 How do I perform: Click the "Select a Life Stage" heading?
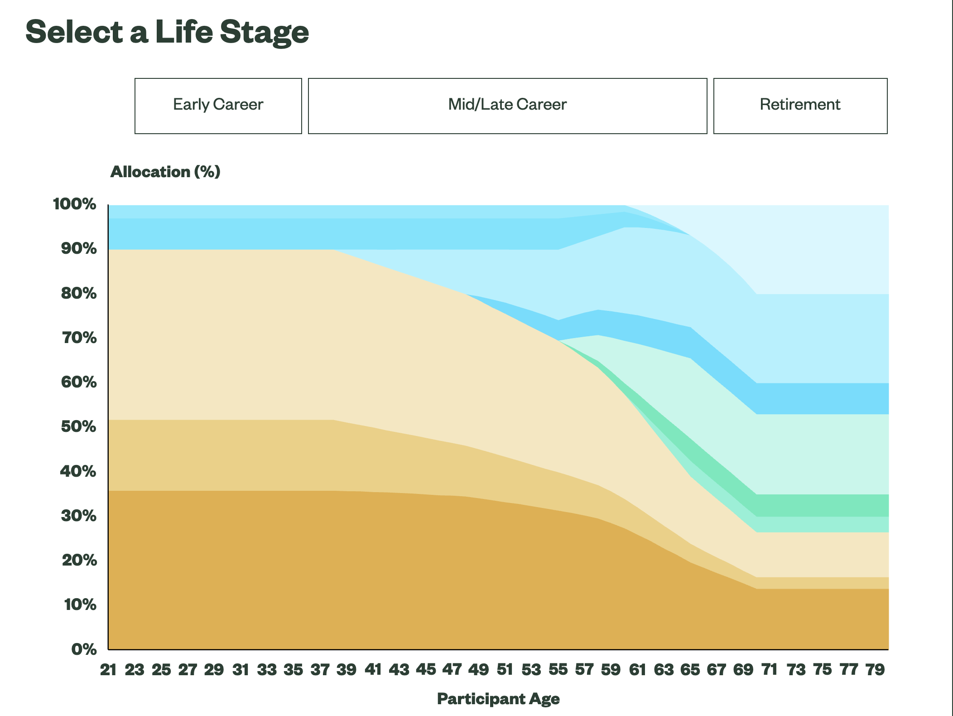167,32
